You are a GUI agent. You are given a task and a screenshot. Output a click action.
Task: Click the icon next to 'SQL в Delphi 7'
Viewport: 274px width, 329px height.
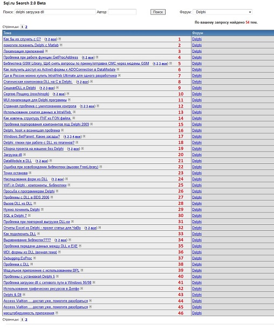click(30, 216)
